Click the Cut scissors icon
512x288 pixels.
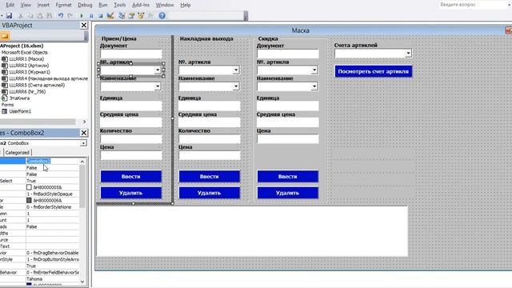pos(21,16)
